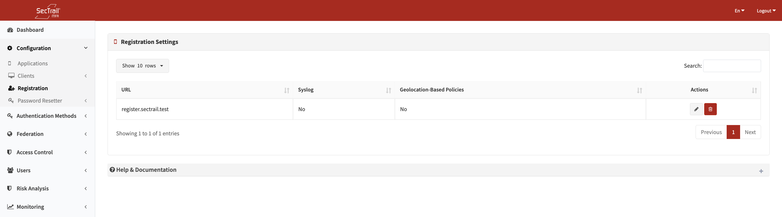Image resolution: width=782 pixels, height=217 pixels.
Task: Click the register.sectrail.test URL cell
Action: pyautogui.click(x=204, y=109)
